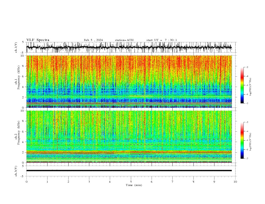265x204 pixels.
Task: Click the "-3" label on ch.1 color bar
Action: point(247,67)
